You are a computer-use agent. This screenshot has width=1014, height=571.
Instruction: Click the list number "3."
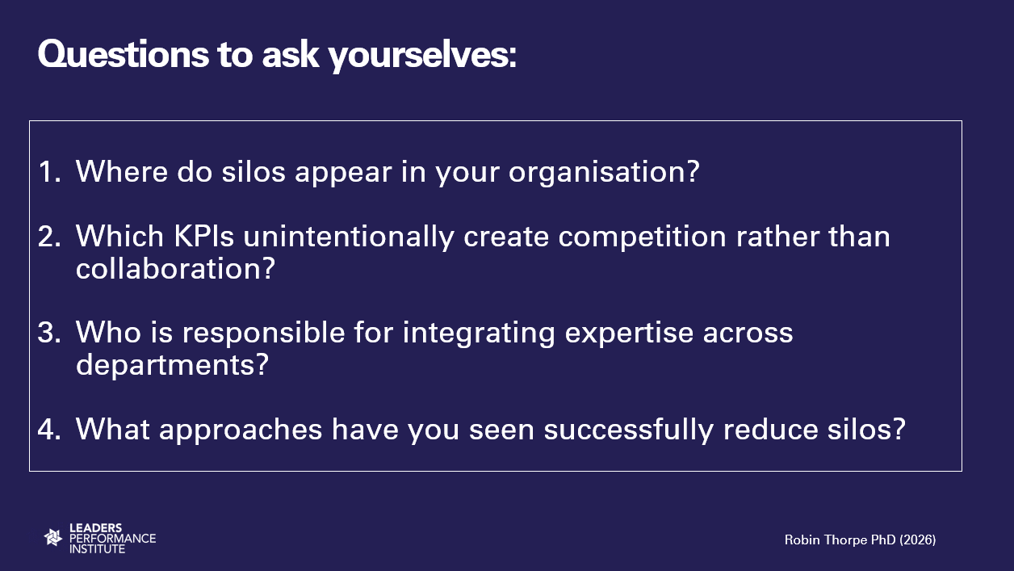click(x=49, y=333)
